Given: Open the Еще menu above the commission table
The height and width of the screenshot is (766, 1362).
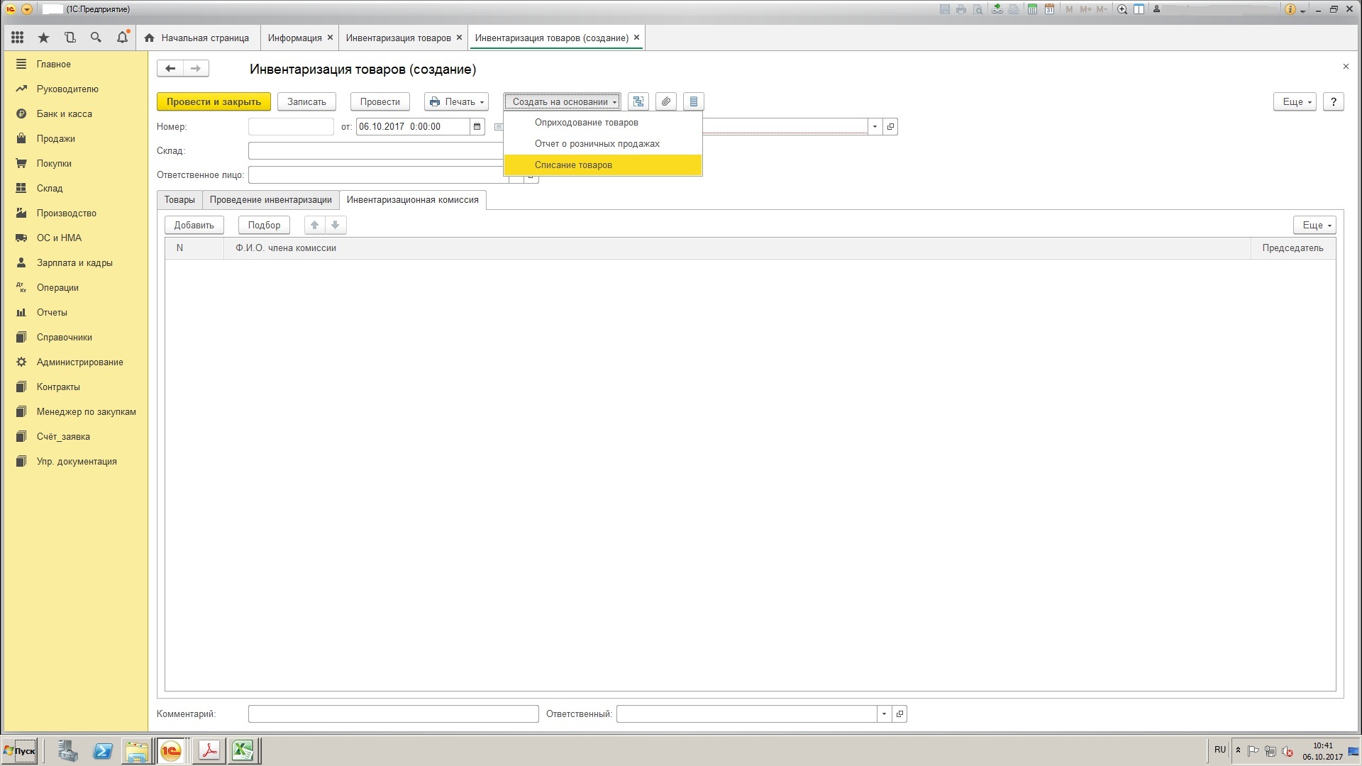Looking at the screenshot, I should pyautogui.click(x=1314, y=225).
